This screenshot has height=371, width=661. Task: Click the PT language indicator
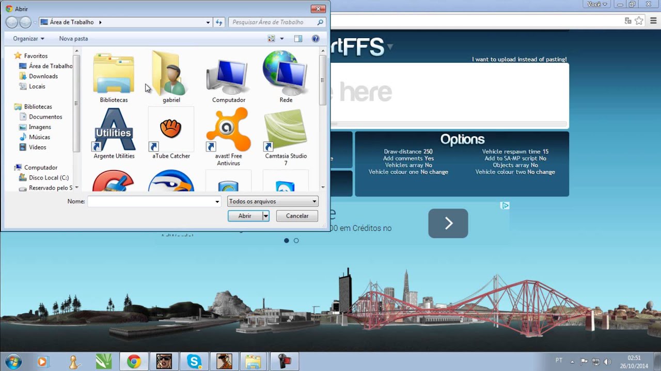pos(559,361)
